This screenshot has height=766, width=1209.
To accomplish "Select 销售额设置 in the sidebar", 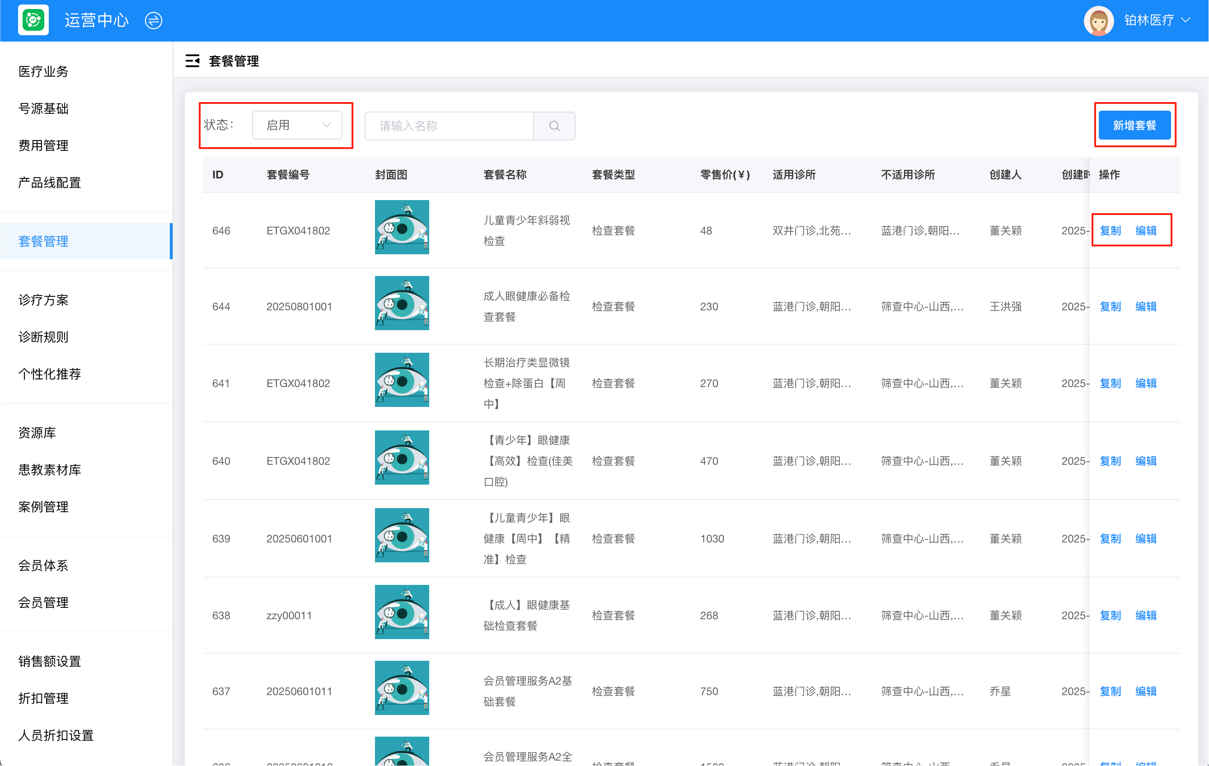I will [x=50, y=662].
